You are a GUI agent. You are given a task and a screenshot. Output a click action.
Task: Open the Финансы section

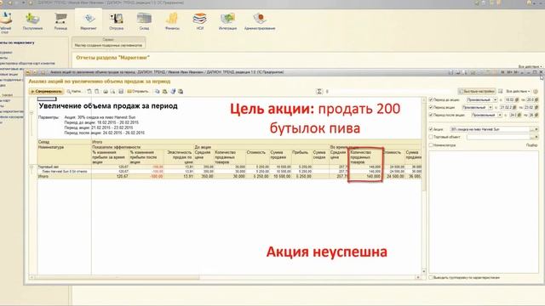coord(172,21)
